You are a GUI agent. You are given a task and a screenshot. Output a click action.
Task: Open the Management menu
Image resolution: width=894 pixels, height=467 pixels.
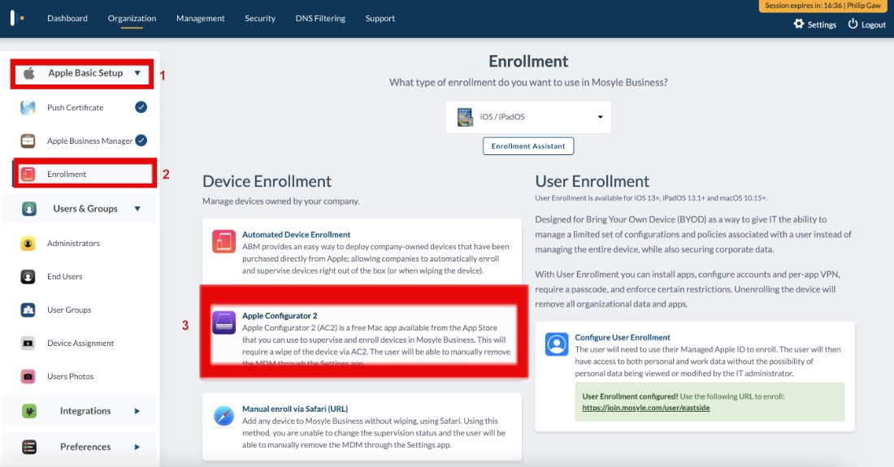coord(200,18)
